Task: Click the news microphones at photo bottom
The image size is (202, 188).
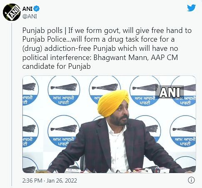Action: [111, 170]
